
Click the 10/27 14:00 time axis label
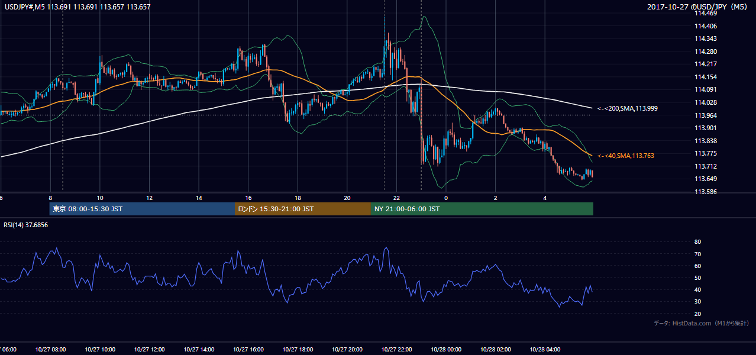199,349
